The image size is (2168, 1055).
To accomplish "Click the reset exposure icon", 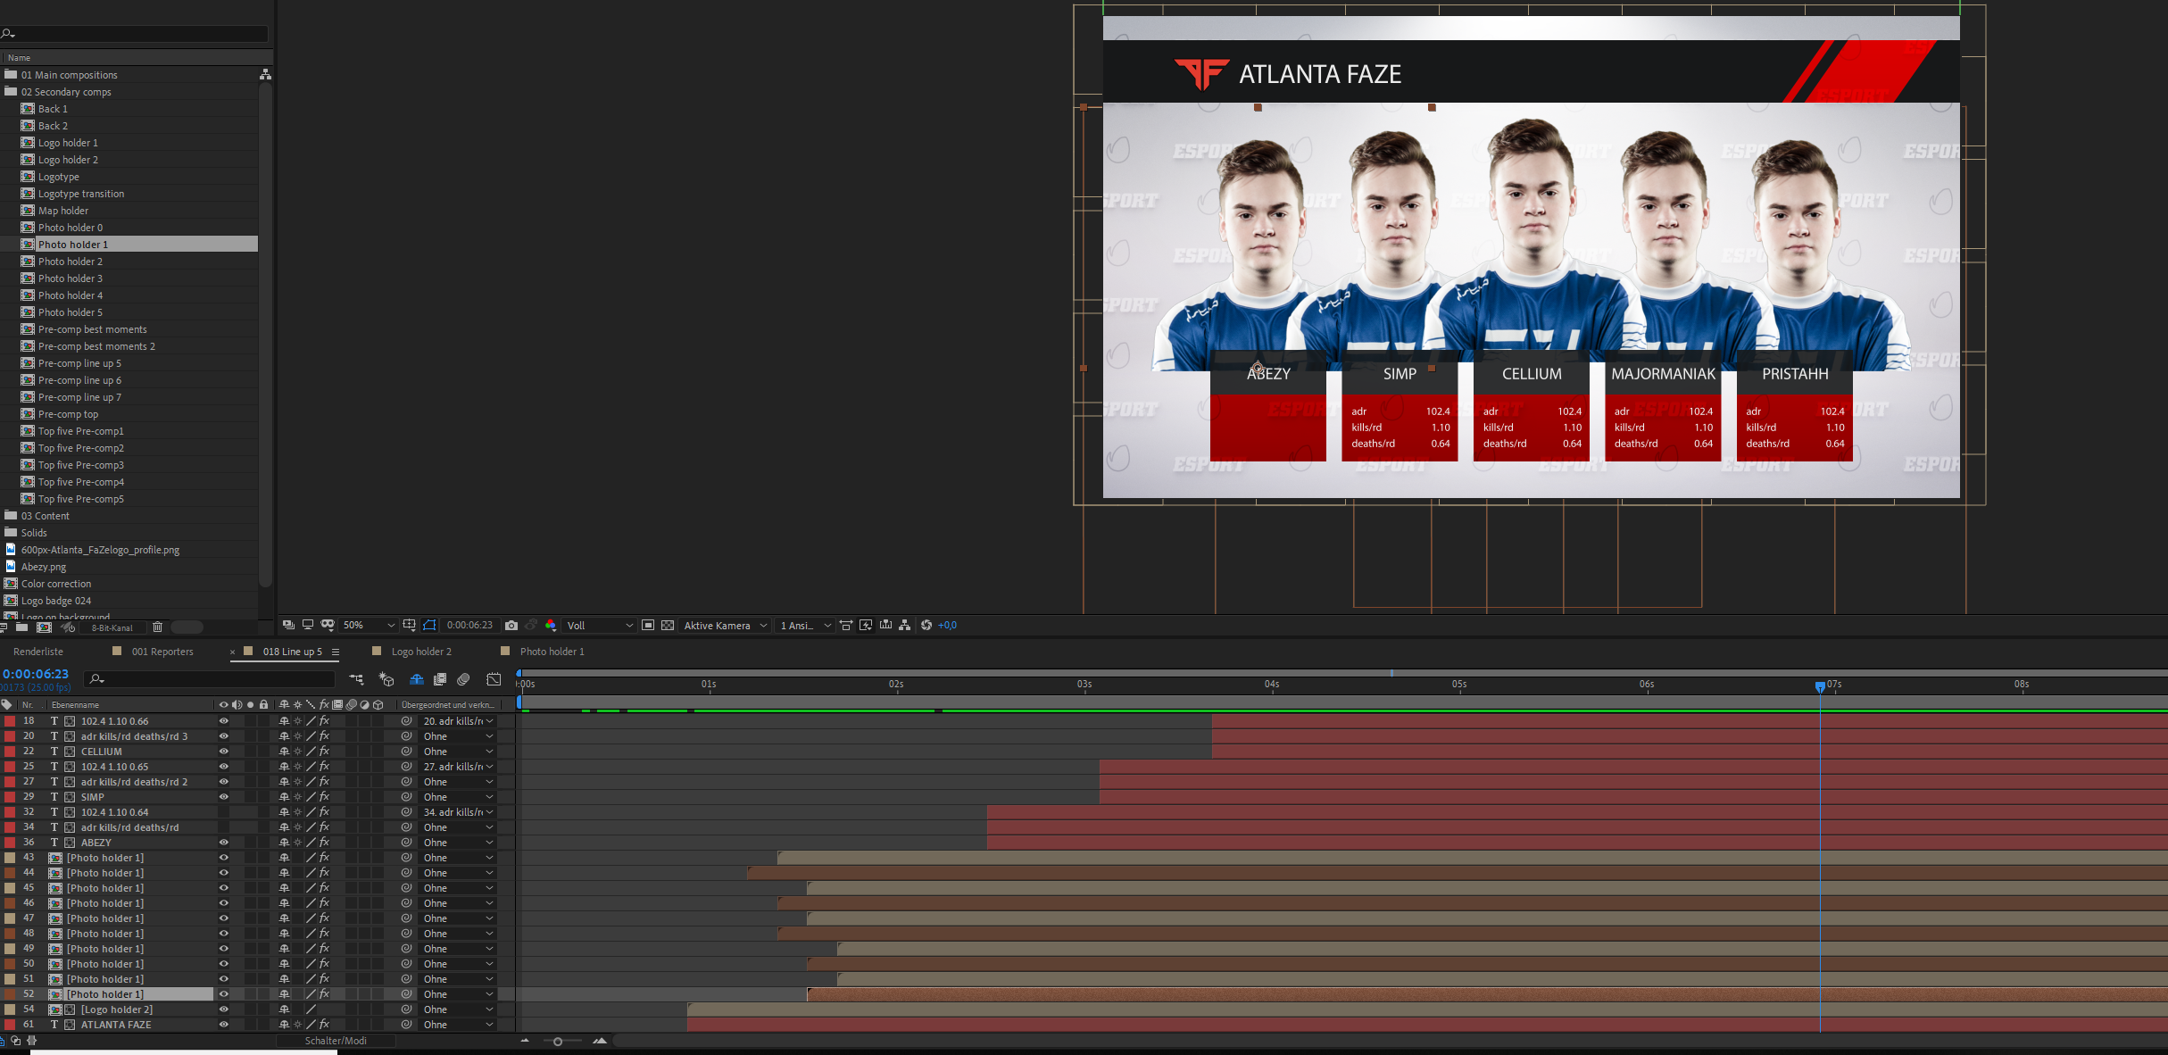I will (926, 626).
